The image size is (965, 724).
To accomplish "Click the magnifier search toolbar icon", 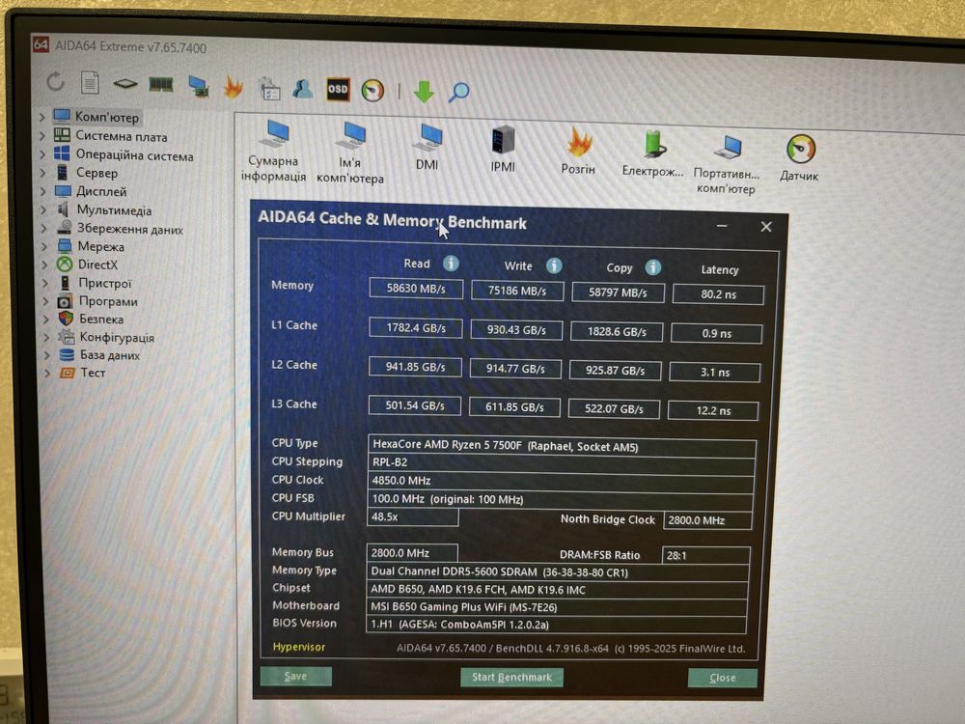I will coord(459,93).
